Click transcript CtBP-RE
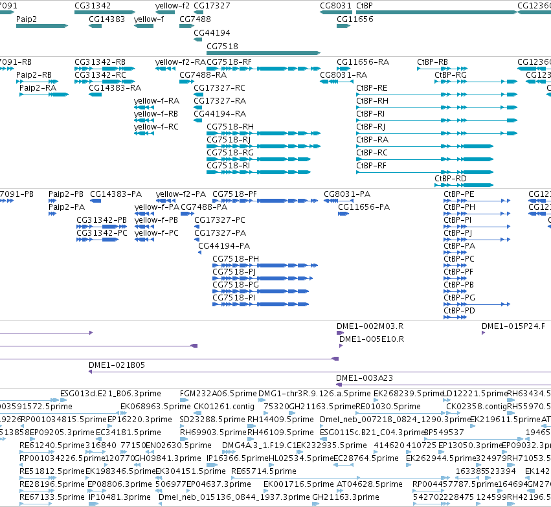The image size is (551, 507). 437,95
